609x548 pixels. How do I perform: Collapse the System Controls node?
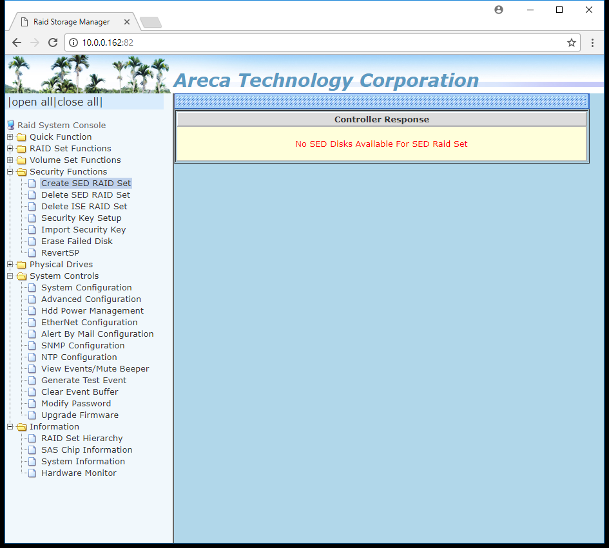coord(10,276)
